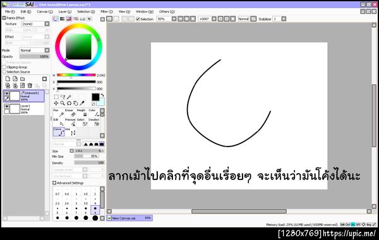Viewport: 379px width, 240px height.
Task: Pick the rectangular selection tool
Action: click(56, 97)
